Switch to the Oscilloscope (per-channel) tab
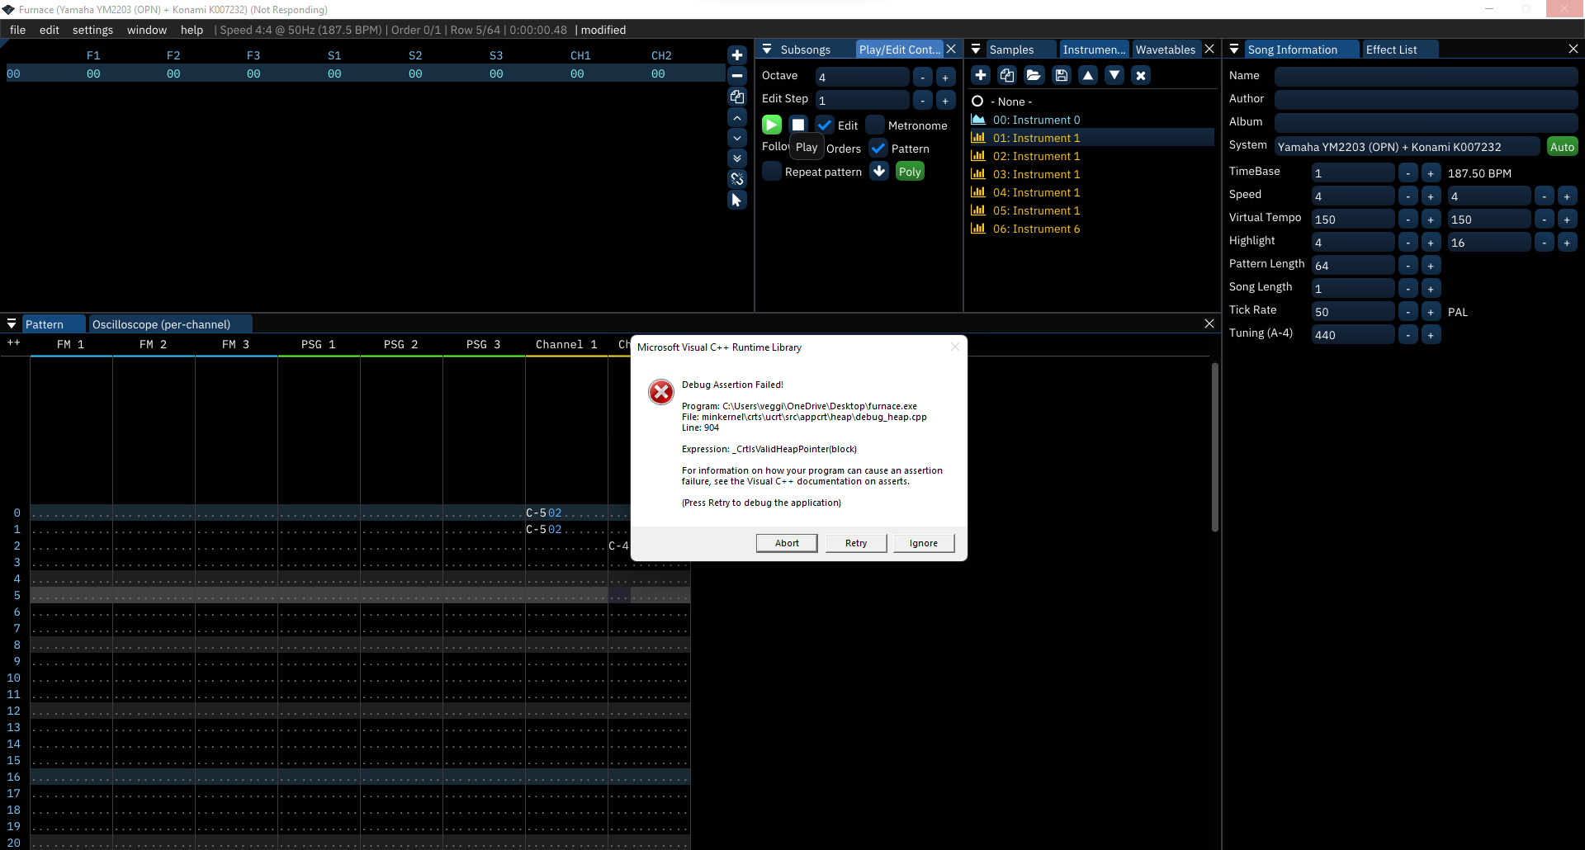This screenshot has height=850, width=1585. coord(162,323)
